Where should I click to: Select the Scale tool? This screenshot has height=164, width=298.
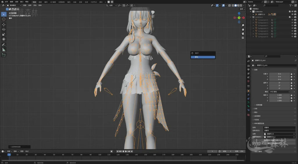(x=3, y=34)
